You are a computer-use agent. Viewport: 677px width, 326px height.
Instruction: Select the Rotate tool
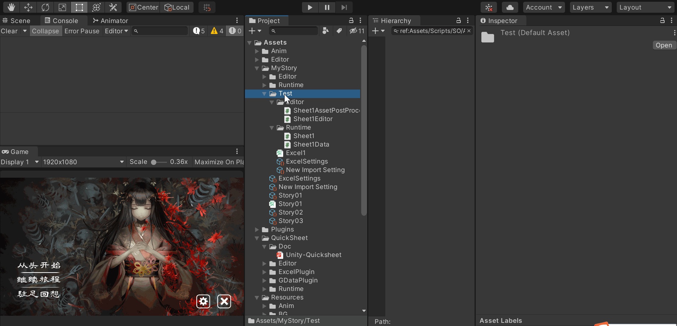45,7
